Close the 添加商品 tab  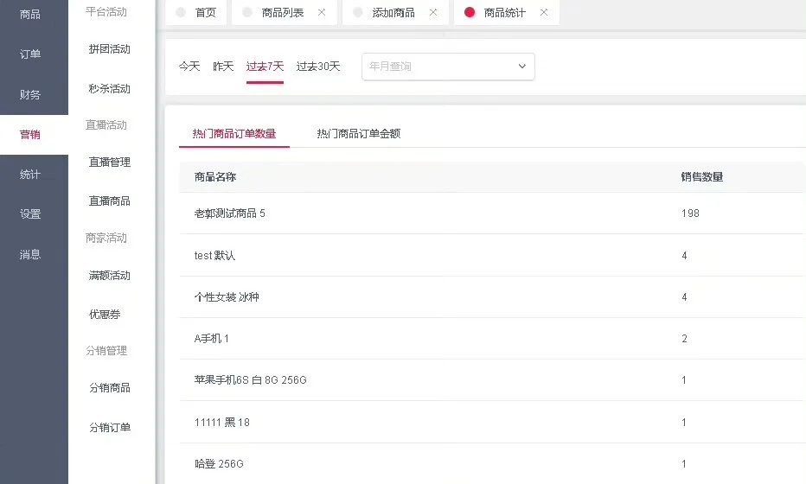click(432, 13)
